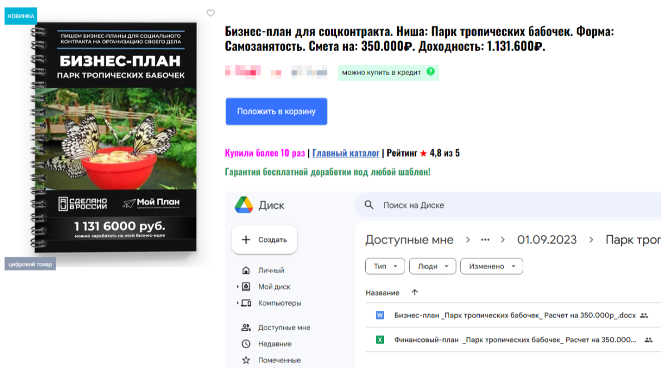668x368 pixels.
Task: Select Компьютеры in the sidebar
Action: click(279, 304)
